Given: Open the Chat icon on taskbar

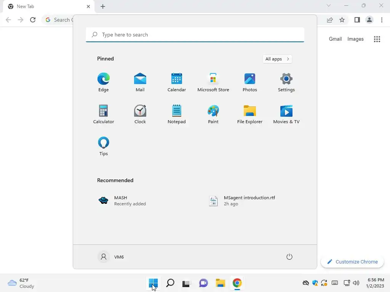Looking at the screenshot, I should 203,283.
